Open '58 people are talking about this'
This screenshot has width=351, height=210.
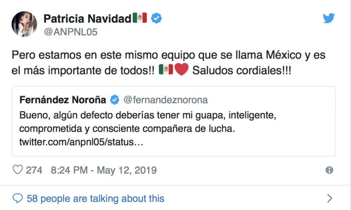click(x=95, y=199)
